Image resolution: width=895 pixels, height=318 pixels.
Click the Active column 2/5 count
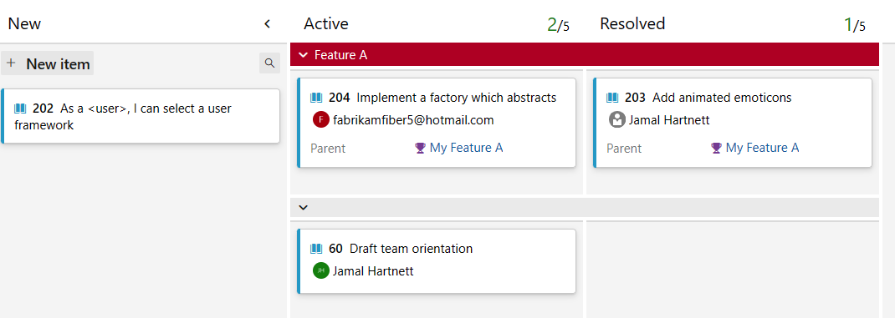tap(558, 24)
